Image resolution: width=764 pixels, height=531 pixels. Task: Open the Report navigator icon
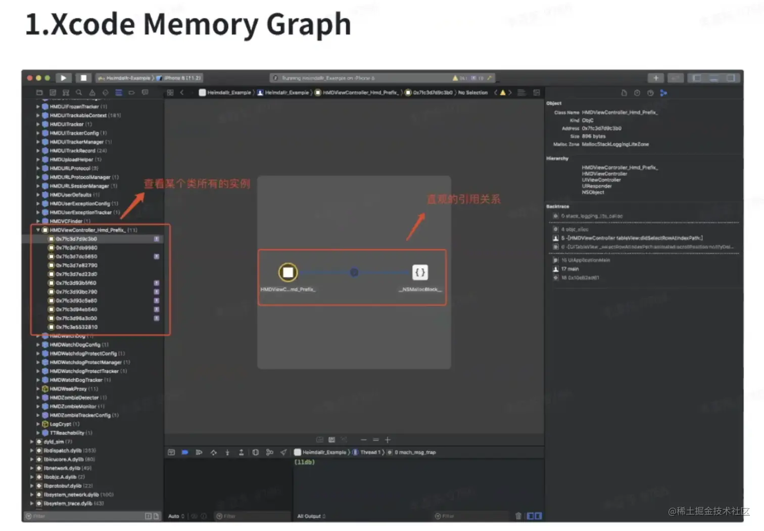pos(145,93)
